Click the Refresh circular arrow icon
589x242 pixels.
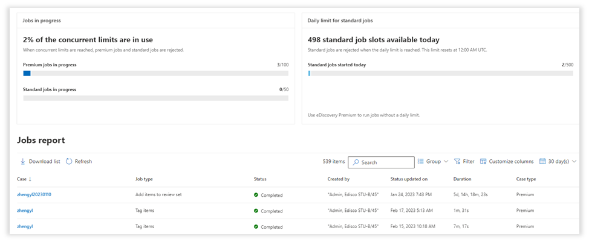tap(69, 162)
